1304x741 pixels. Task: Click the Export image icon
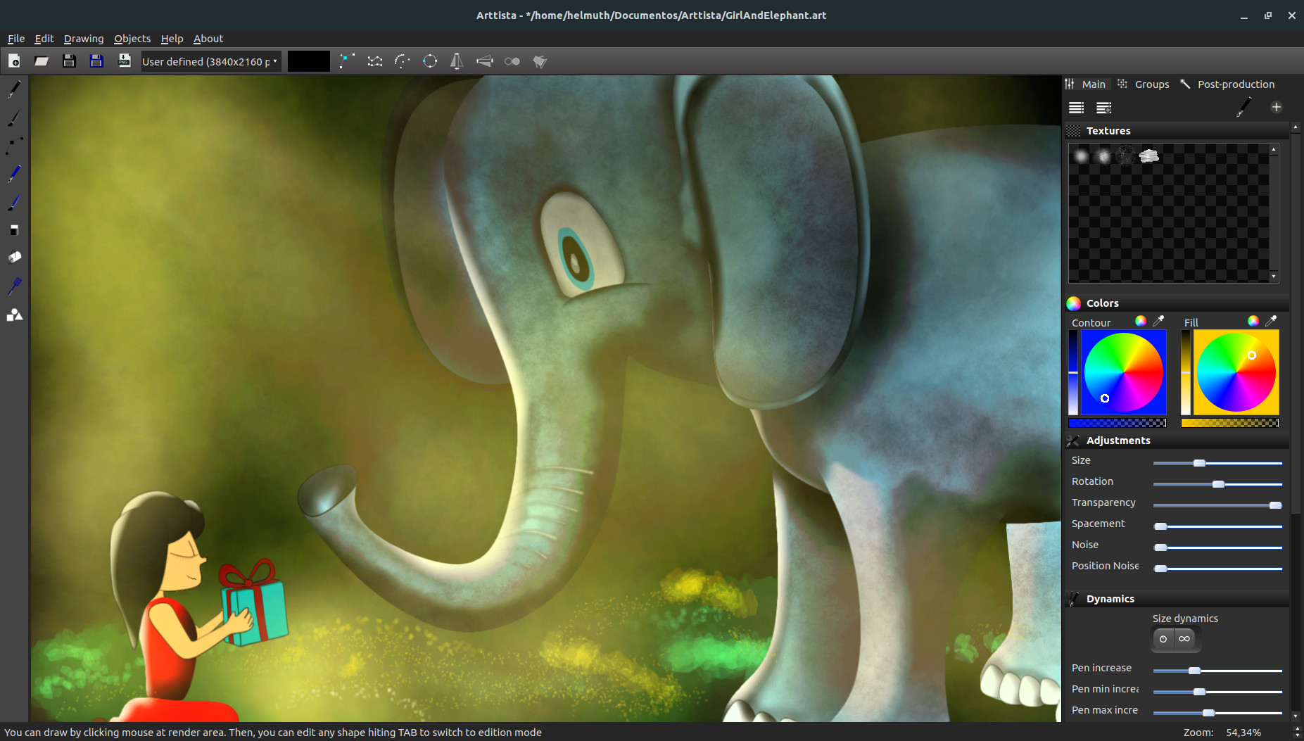[124, 61]
